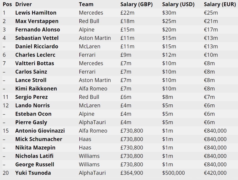This screenshot has height=180, width=238.
Task: Click Fernando Alonso in the table
Action: pyautogui.click(x=38, y=30)
